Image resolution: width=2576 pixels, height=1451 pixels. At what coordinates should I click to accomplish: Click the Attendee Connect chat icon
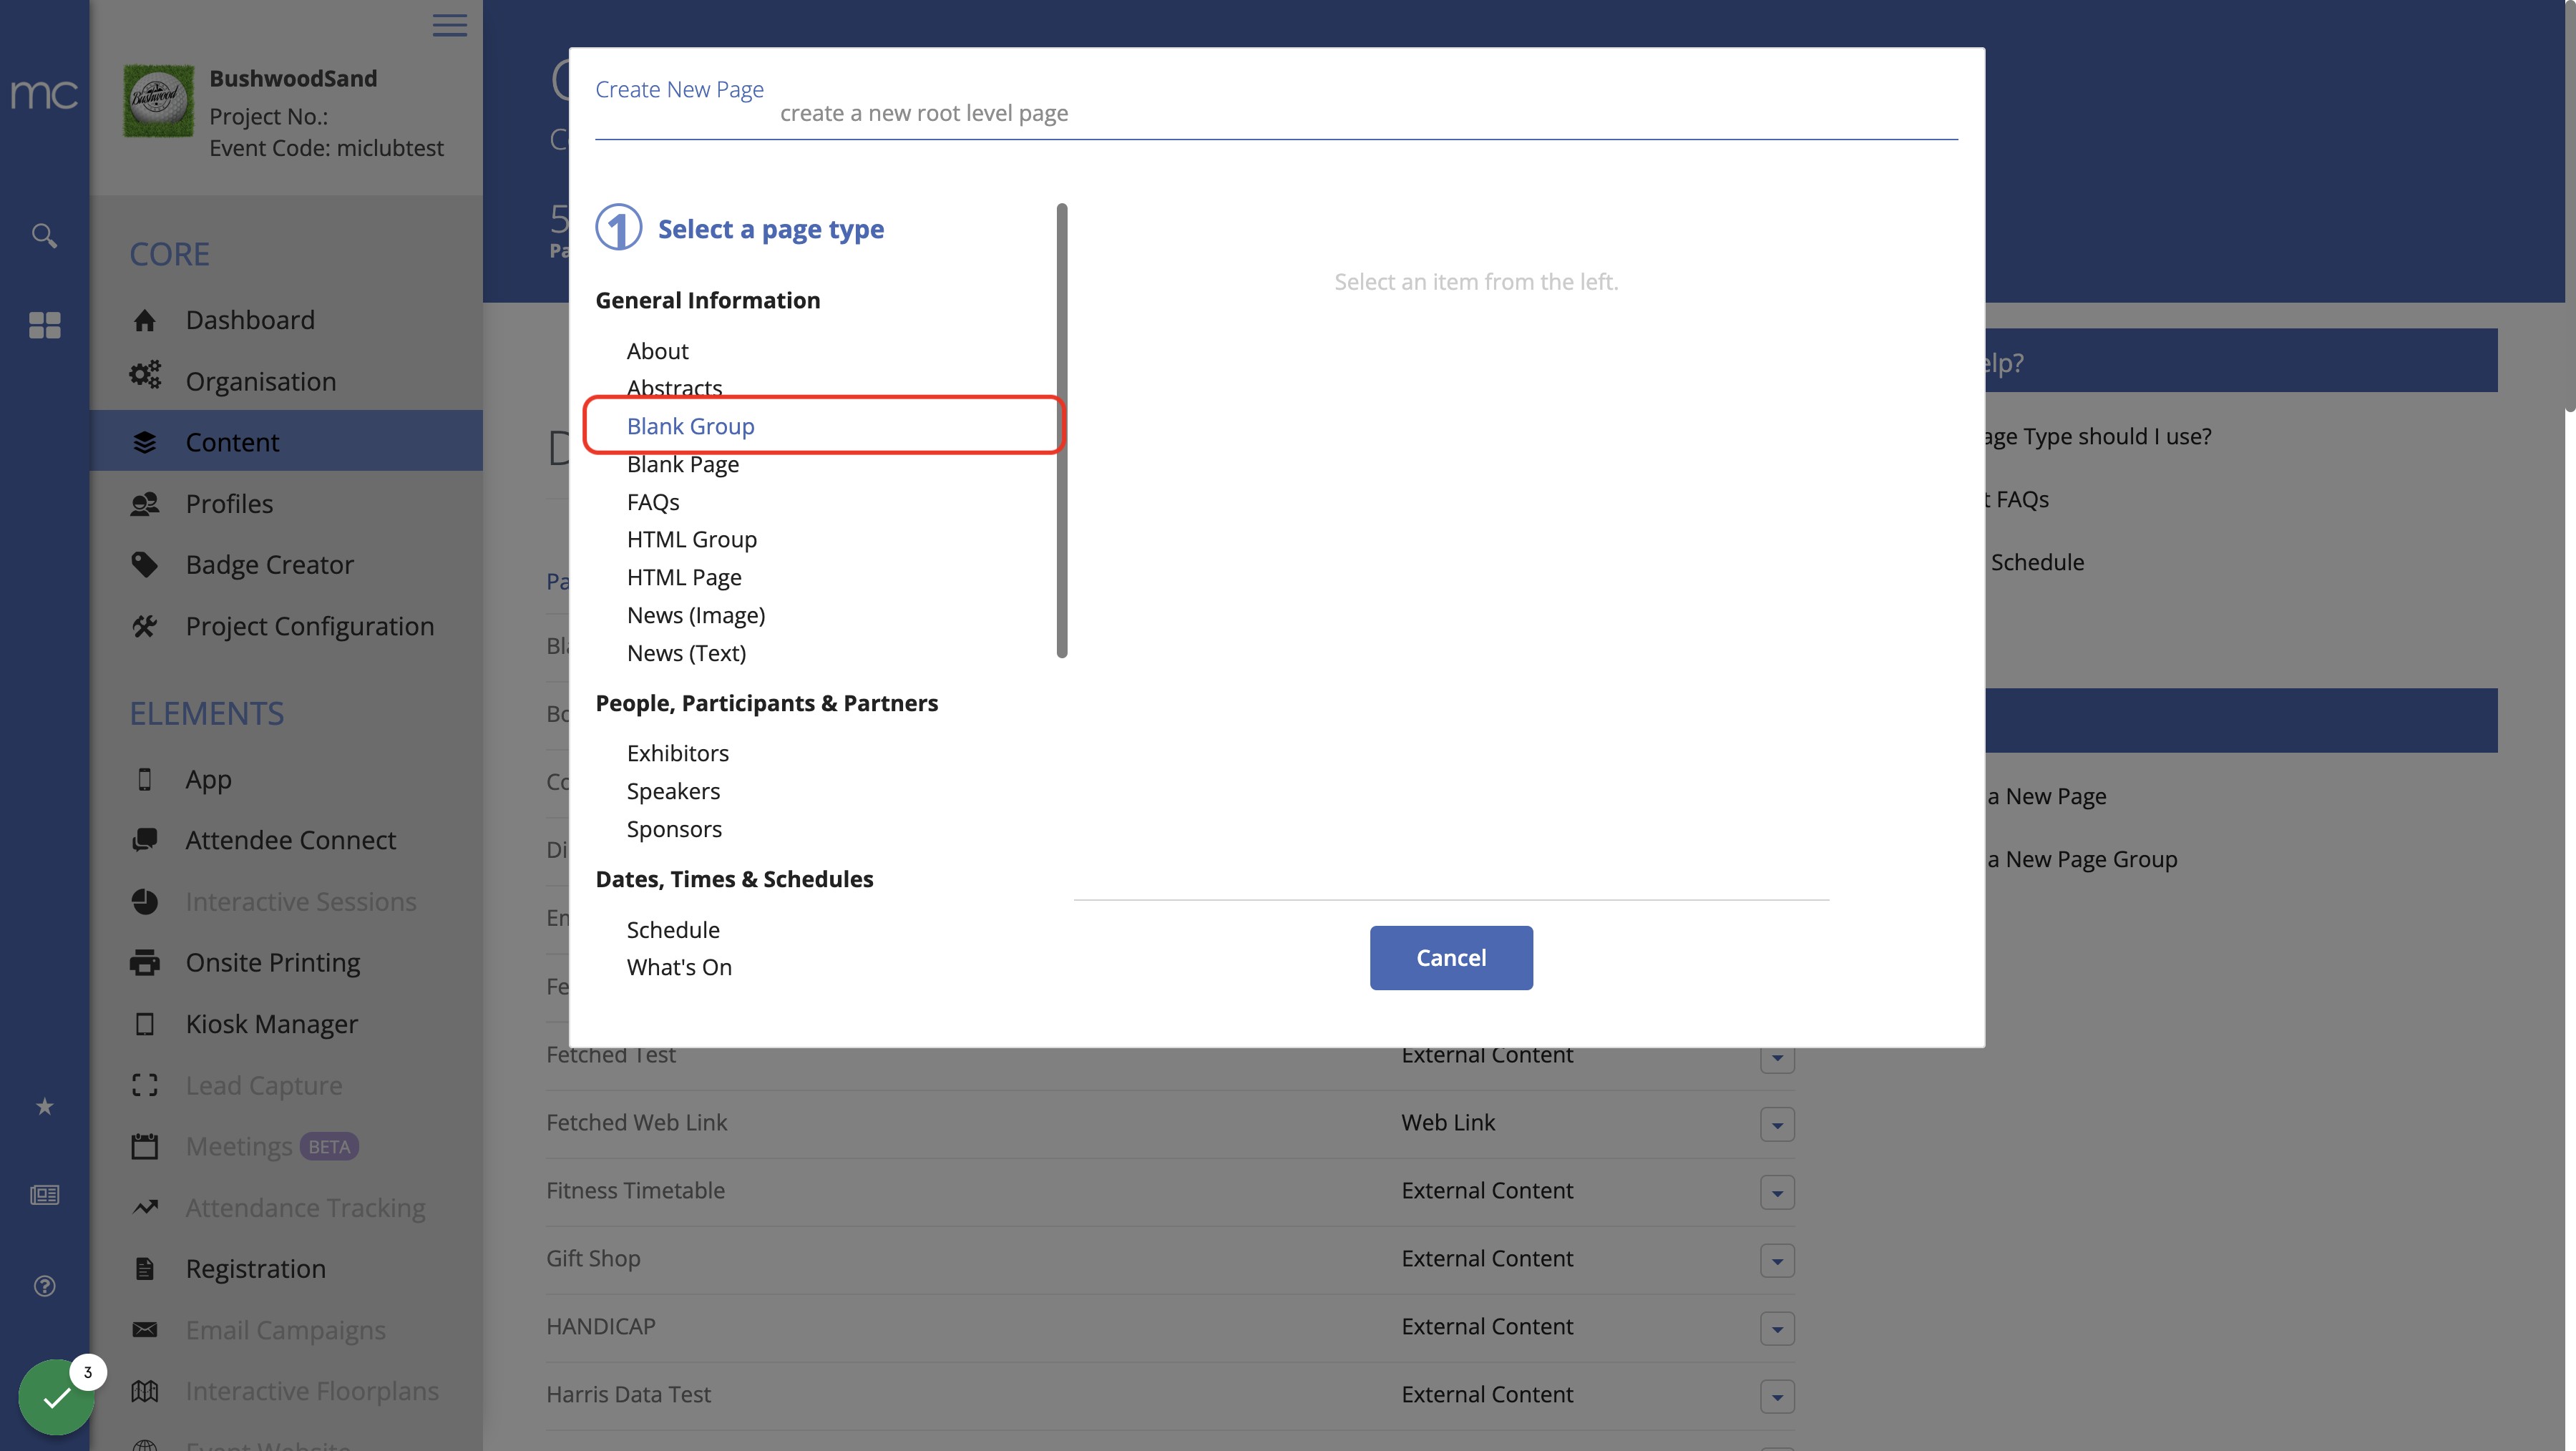coord(144,840)
